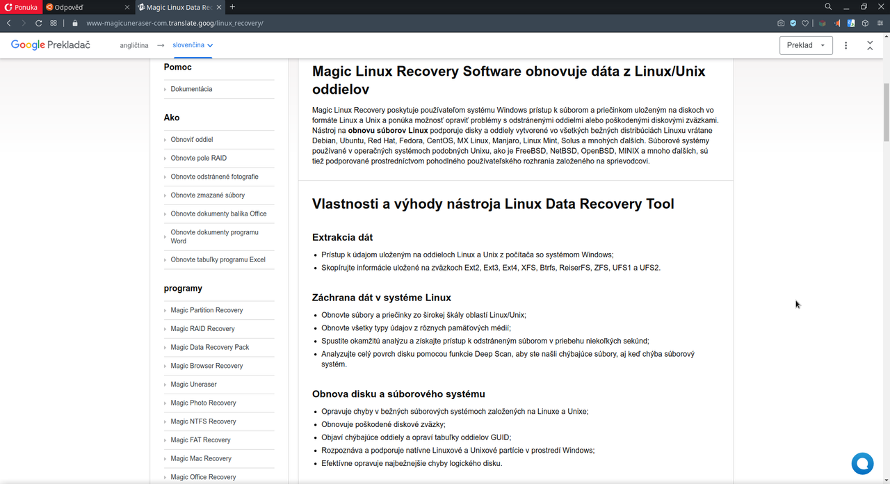Open the slovenčina target language dropdown

[193, 45]
